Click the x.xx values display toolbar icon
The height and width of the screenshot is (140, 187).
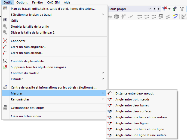coord(182,9)
